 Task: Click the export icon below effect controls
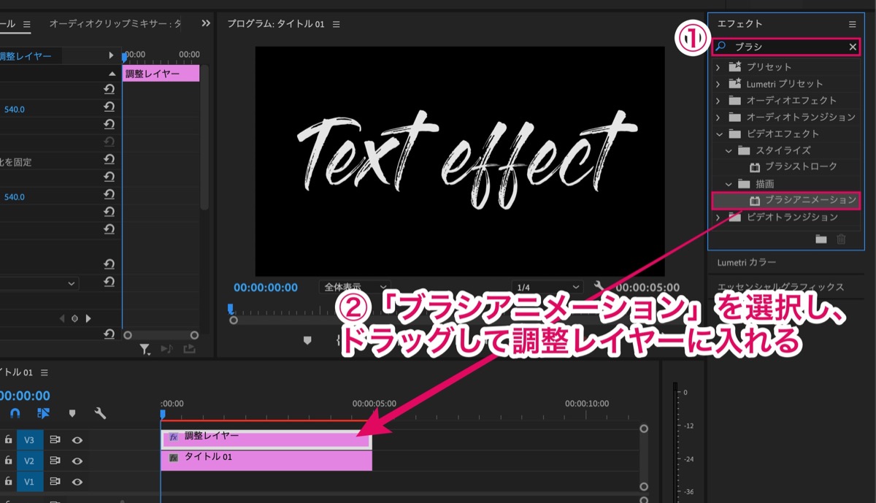tap(189, 349)
